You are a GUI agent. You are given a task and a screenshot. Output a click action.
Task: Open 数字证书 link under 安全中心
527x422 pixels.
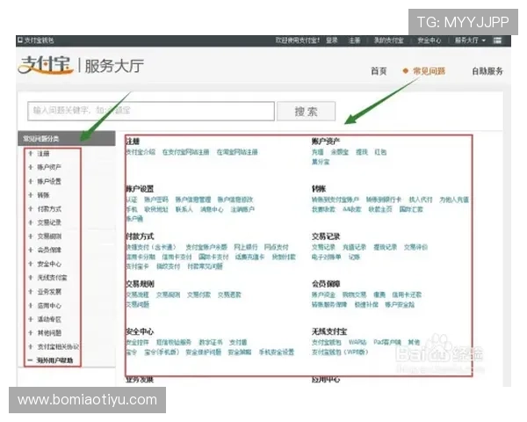[x=211, y=342]
